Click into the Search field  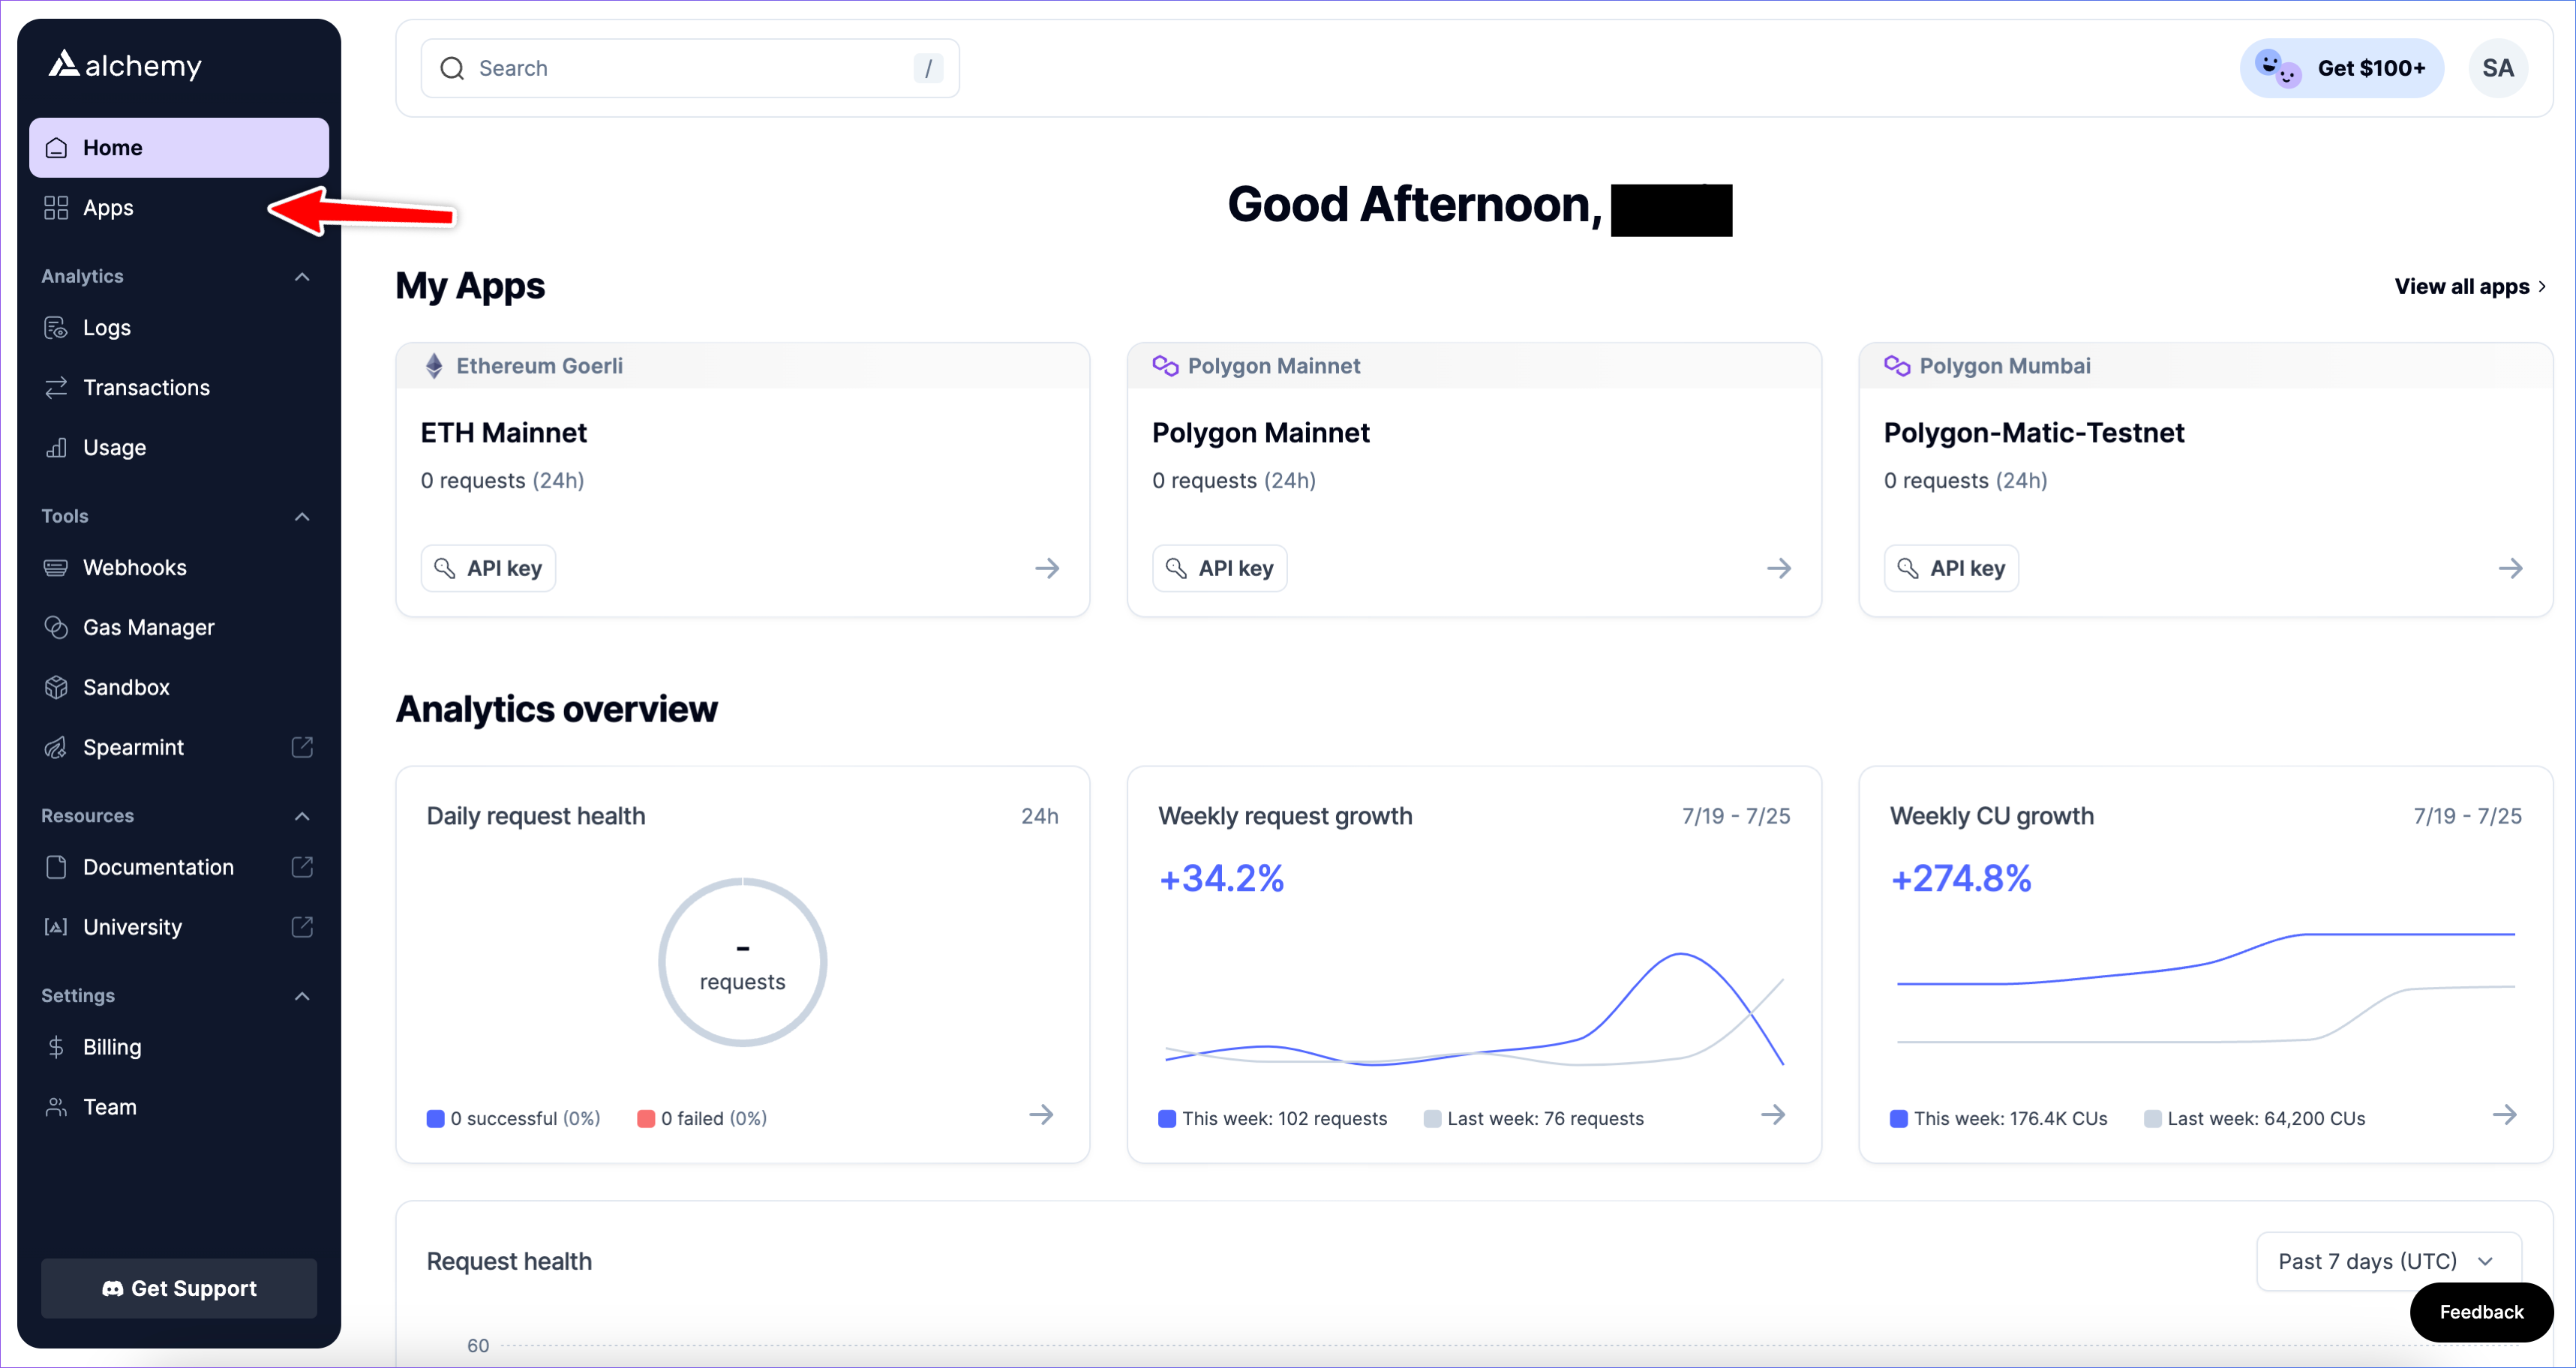[690, 68]
